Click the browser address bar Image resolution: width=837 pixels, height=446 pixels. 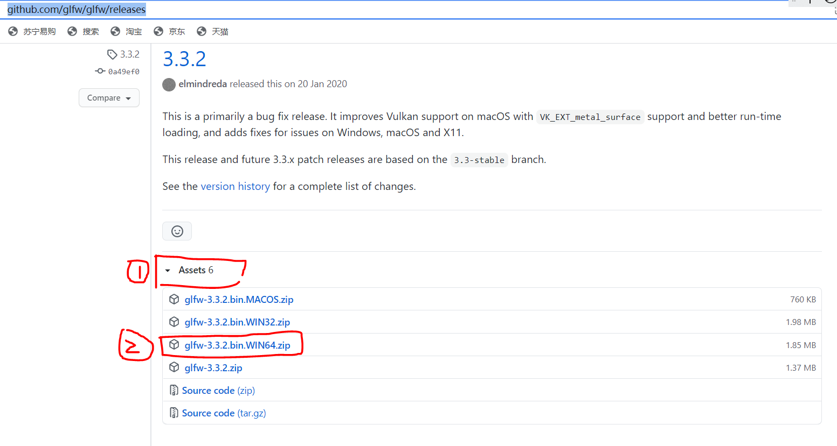tap(75, 9)
